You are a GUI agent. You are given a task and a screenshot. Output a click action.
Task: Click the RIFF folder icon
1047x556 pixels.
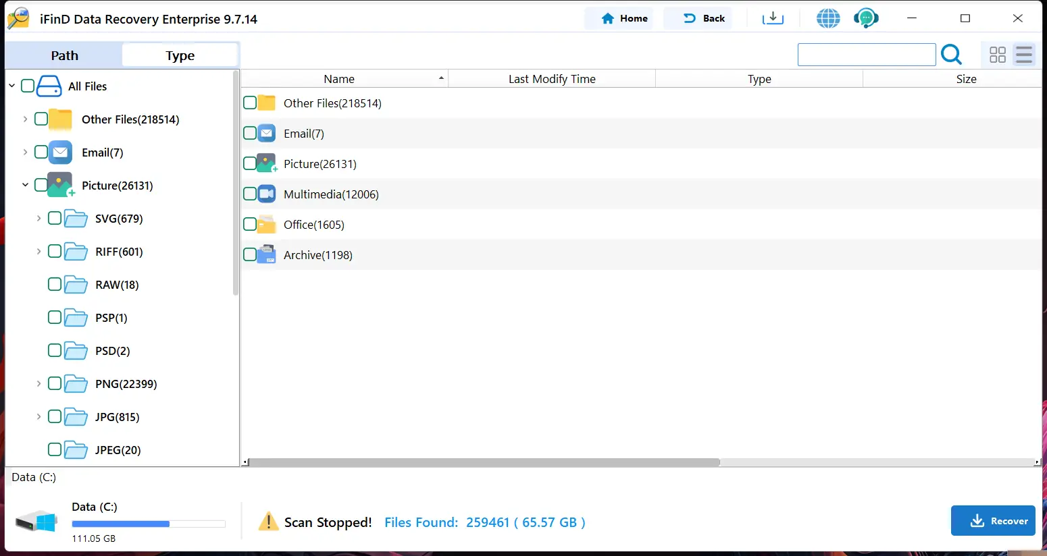pos(76,252)
